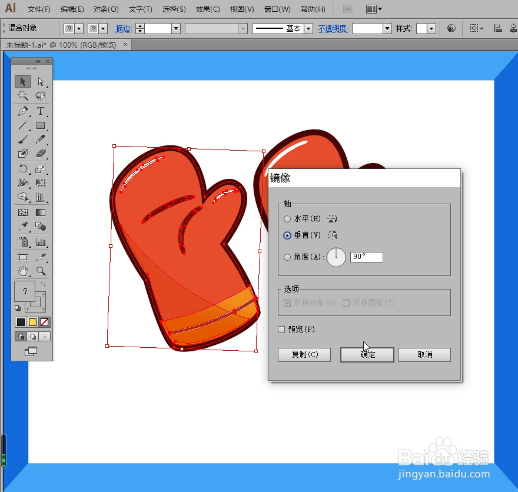Click the 描边 stroke link
Screen dimensions: 518x492
[x=124, y=29]
